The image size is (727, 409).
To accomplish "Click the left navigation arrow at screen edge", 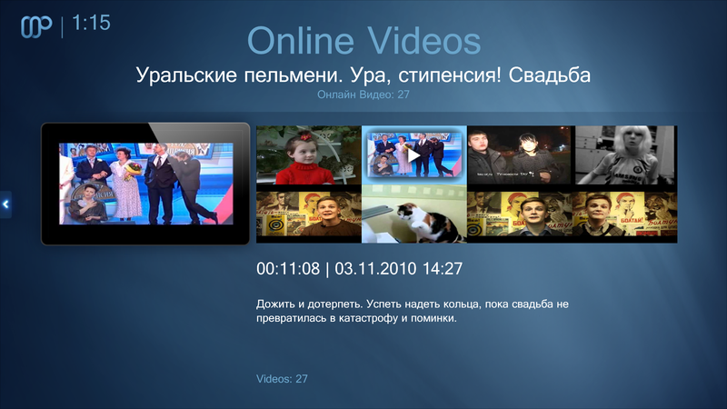I will coord(5,204).
